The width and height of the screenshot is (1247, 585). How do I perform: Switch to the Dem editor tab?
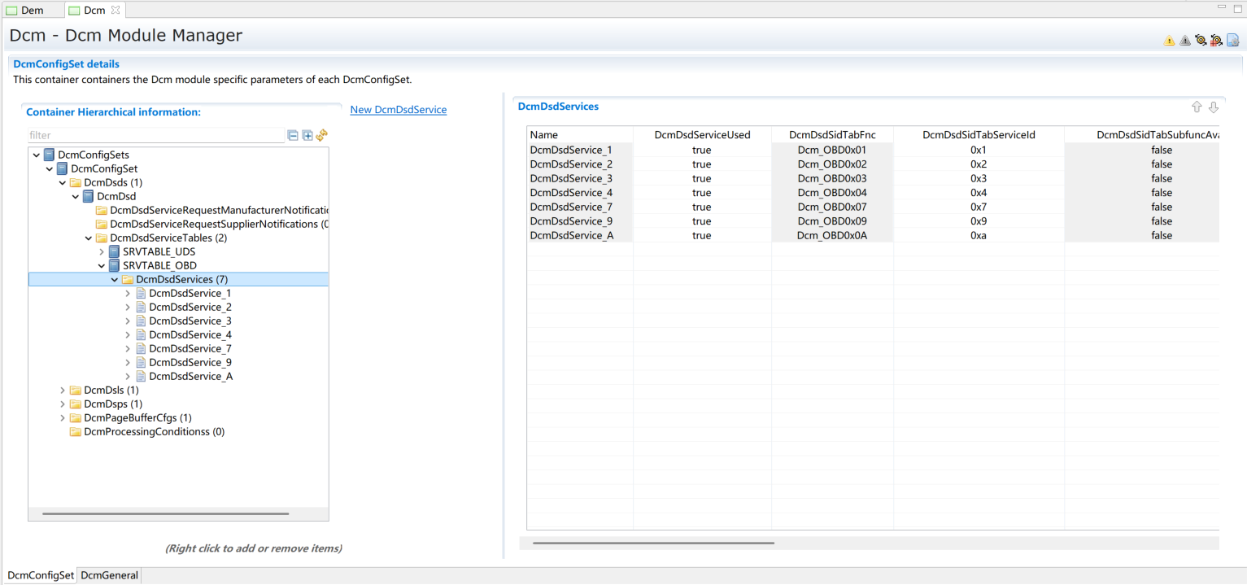[x=33, y=11]
